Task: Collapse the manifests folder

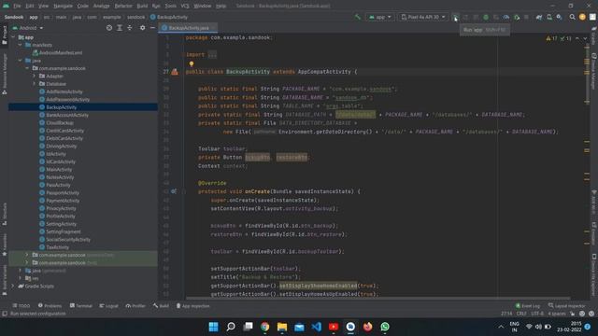Action: [20, 45]
